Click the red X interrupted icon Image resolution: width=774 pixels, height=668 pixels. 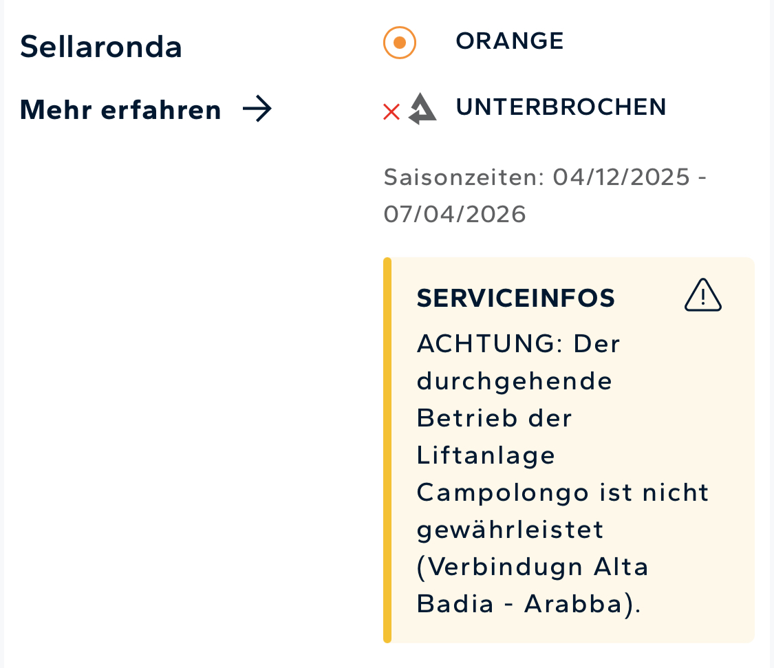tap(391, 111)
